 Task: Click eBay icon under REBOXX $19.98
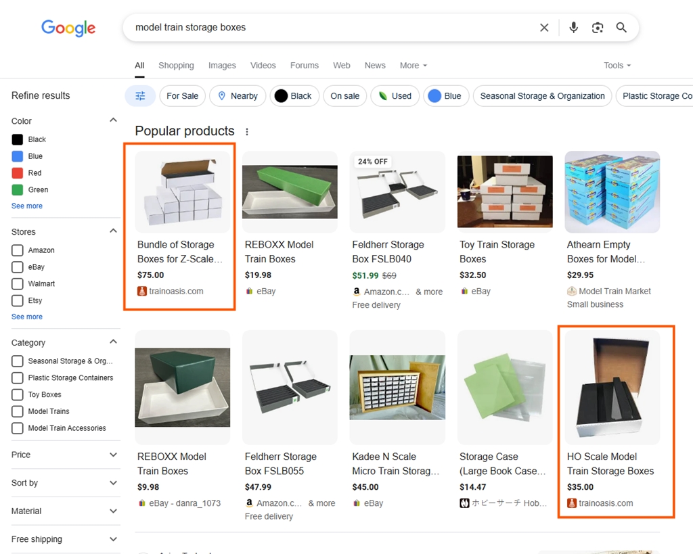[249, 291]
